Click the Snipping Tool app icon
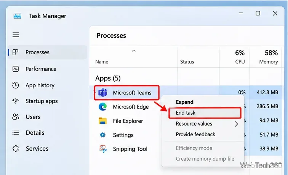This screenshot has height=175, width=288. pyautogui.click(x=103, y=149)
